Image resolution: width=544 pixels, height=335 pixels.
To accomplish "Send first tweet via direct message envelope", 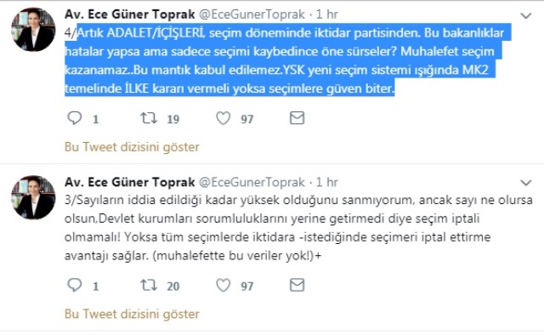I will point(297,118).
